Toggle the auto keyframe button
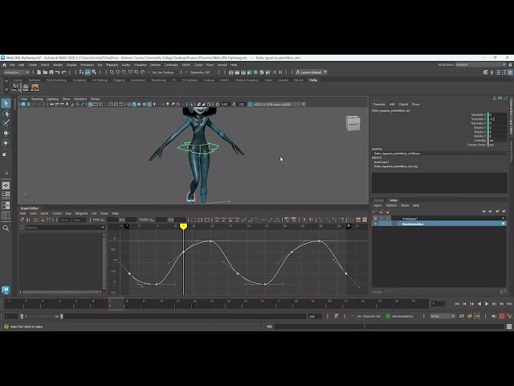This screenshot has height=386, width=514. (x=501, y=316)
